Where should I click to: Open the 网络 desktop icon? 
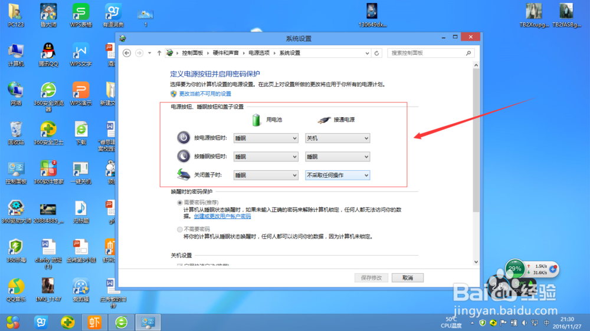point(15,94)
